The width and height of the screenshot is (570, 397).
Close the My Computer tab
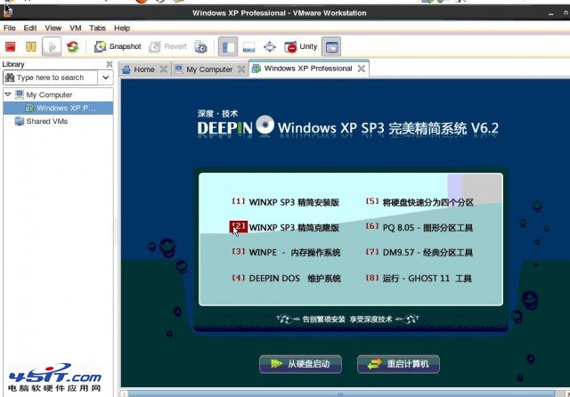tap(241, 69)
